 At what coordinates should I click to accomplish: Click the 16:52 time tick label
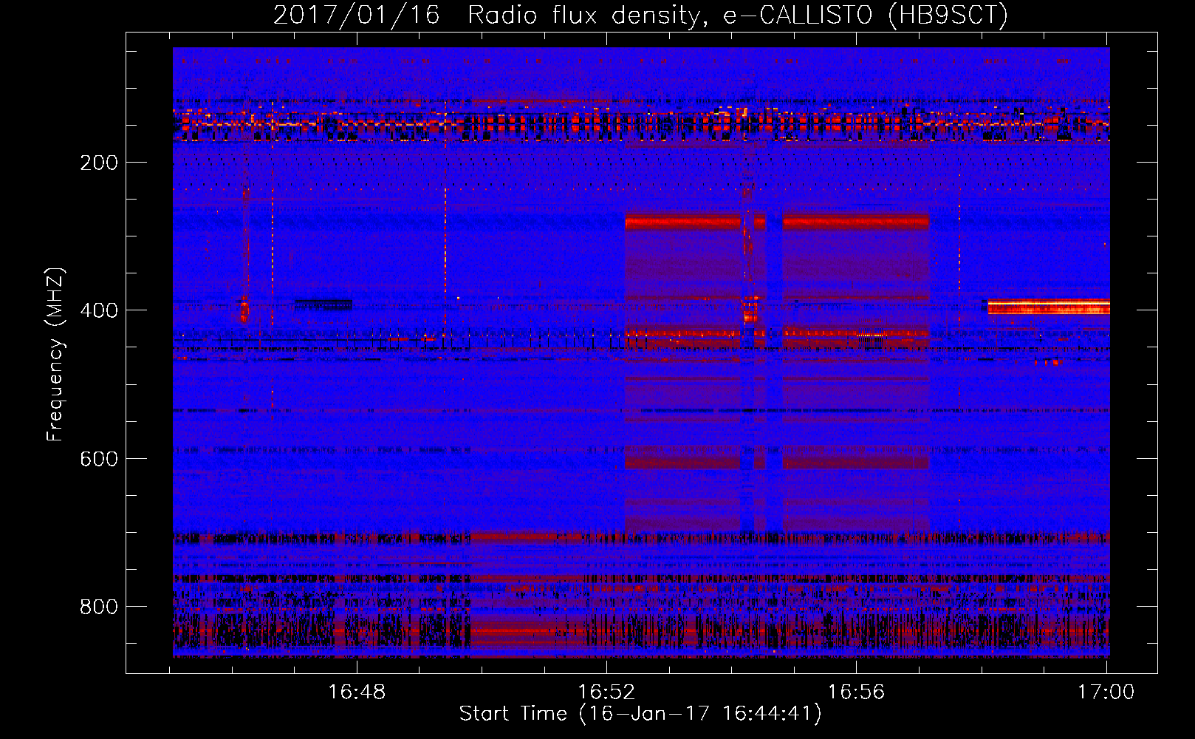pyautogui.click(x=606, y=692)
